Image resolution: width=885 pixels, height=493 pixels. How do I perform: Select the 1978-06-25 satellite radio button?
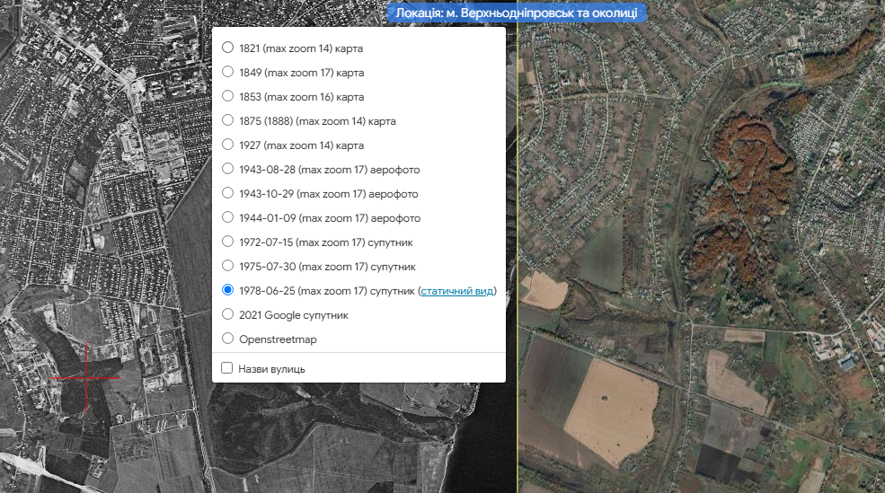pyautogui.click(x=227, y=290)
